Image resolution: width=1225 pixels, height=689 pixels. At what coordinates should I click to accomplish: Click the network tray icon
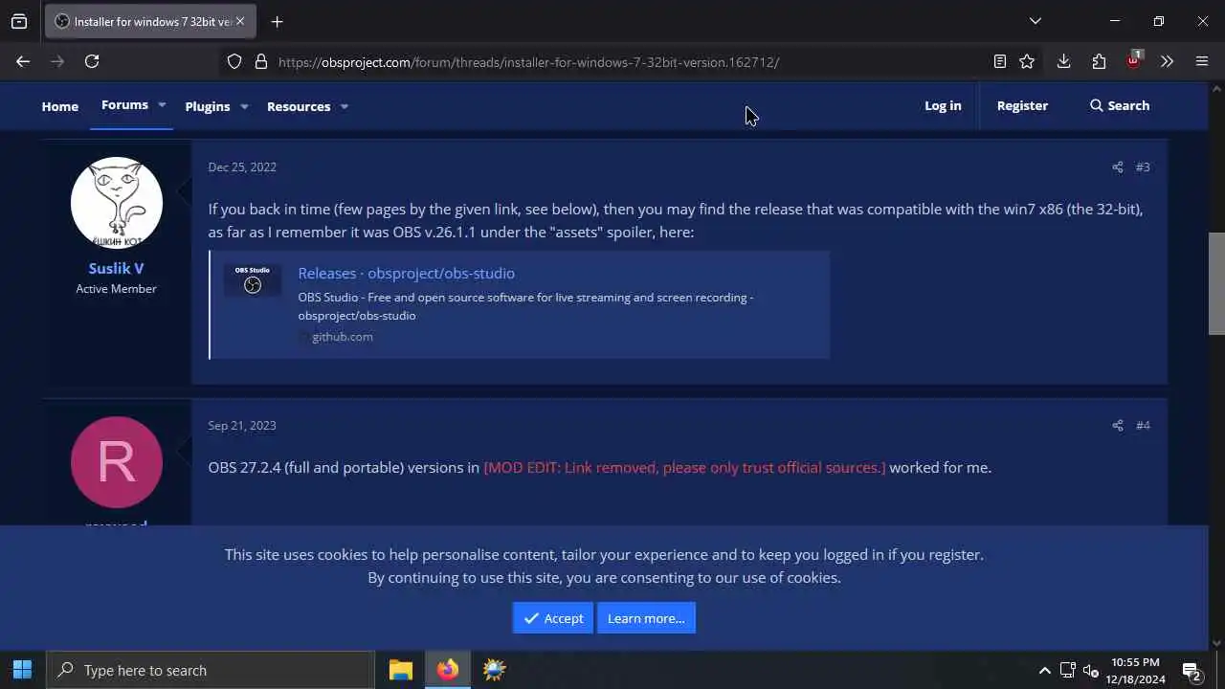tap(1068, 670)
